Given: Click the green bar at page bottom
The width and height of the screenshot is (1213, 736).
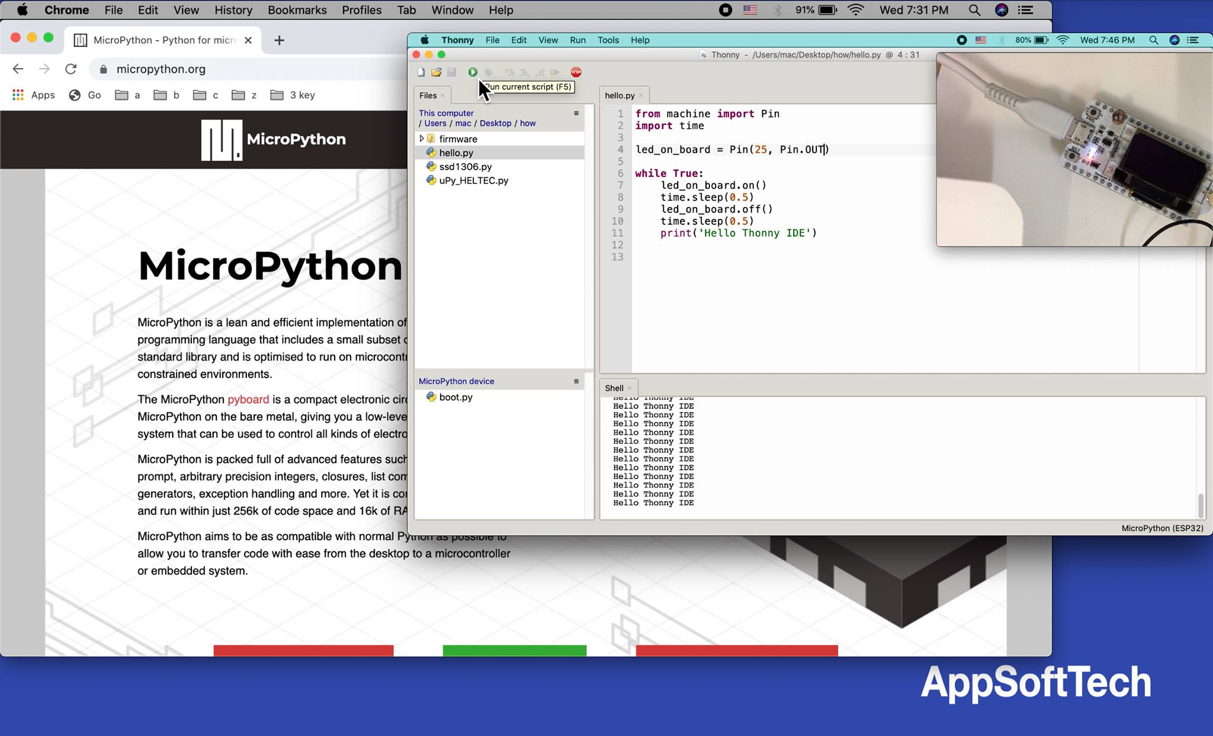Looking at the screenshot, I should pyautogui.click(x=515, y=650).
